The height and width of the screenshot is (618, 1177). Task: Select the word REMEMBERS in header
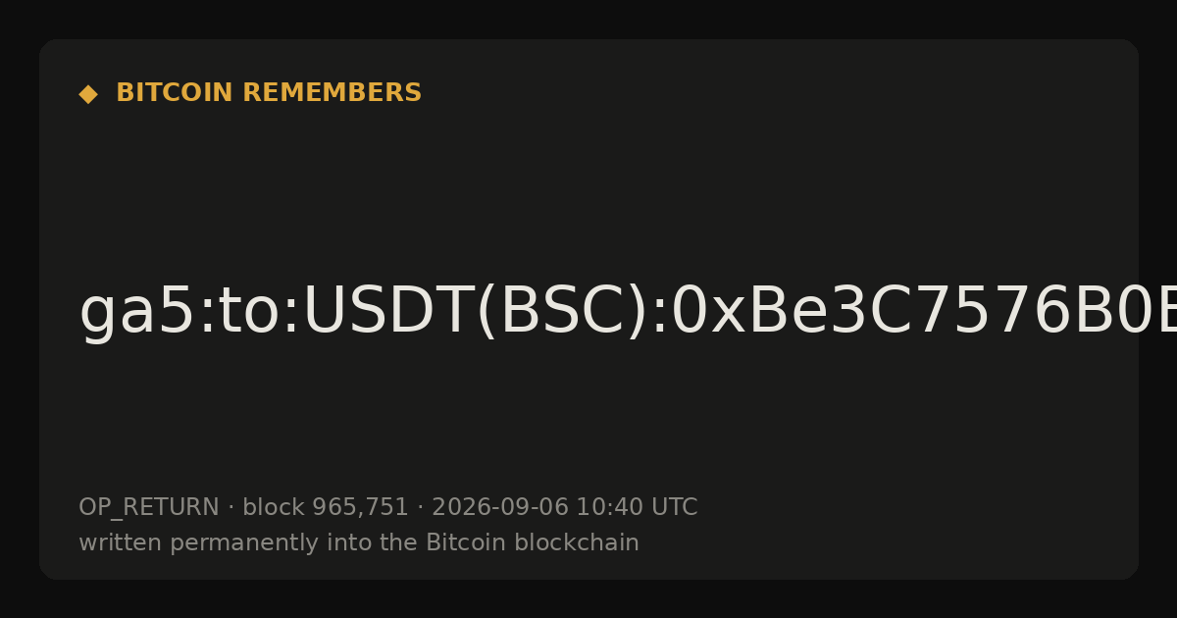[x=332, y=93]
